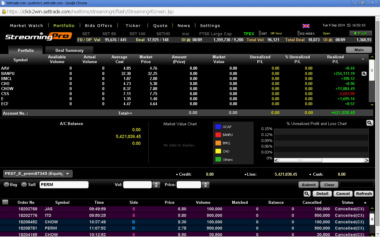Click the empty field right of Clear
Viewport: 380px width, 237px height.
[357, 185]
